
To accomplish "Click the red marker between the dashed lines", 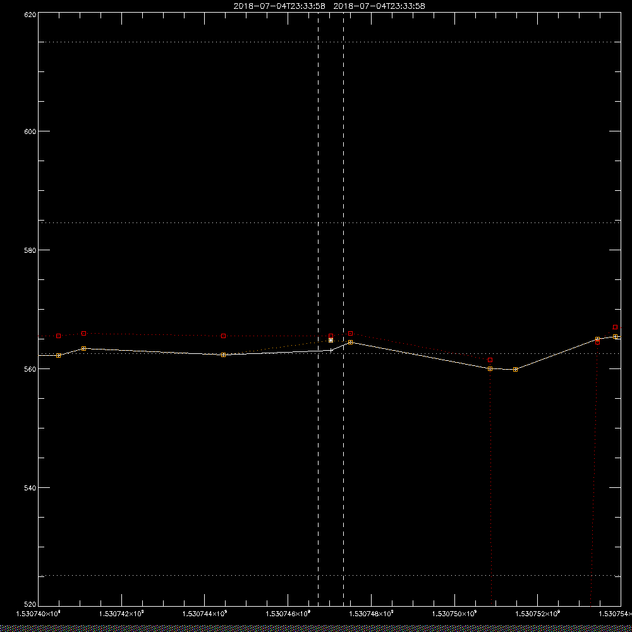I will point(331,336).
